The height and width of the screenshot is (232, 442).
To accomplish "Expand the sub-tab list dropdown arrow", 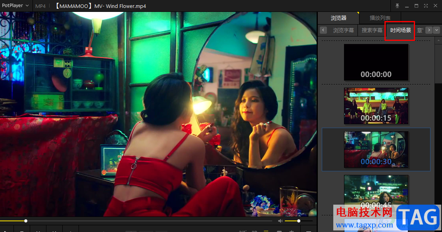I will [436, 30].
